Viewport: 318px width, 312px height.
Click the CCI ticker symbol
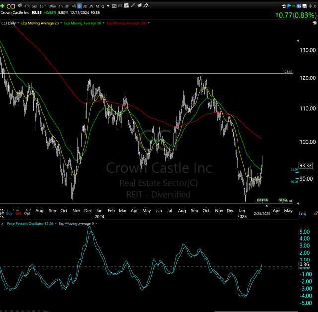click(x=11, y=6)
